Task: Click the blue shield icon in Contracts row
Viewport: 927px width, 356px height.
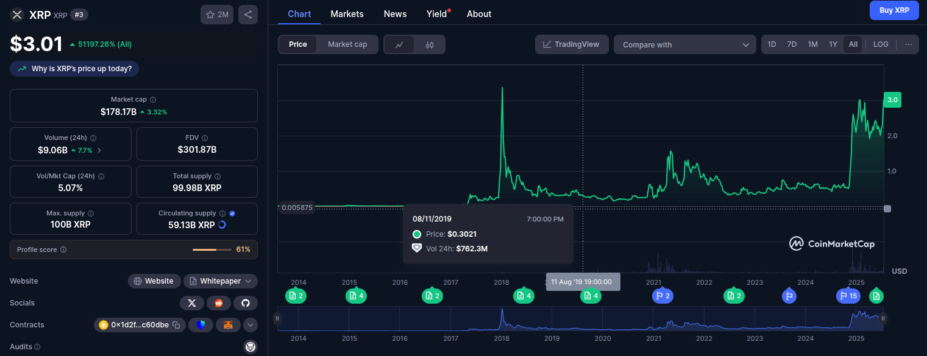Action: (201, 325)
